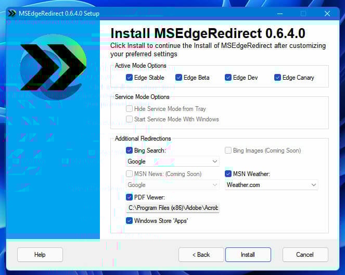345x275 pixels.
Task: Click the Service Mode Options group label
Action: (x=142, y=97)
